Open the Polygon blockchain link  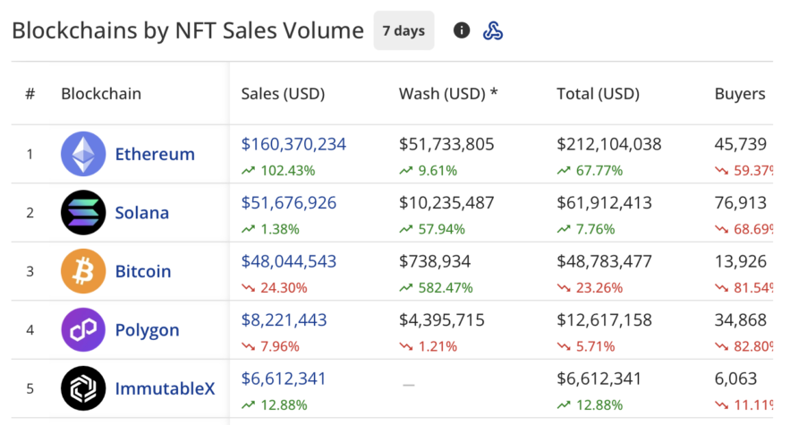(147, 330)
